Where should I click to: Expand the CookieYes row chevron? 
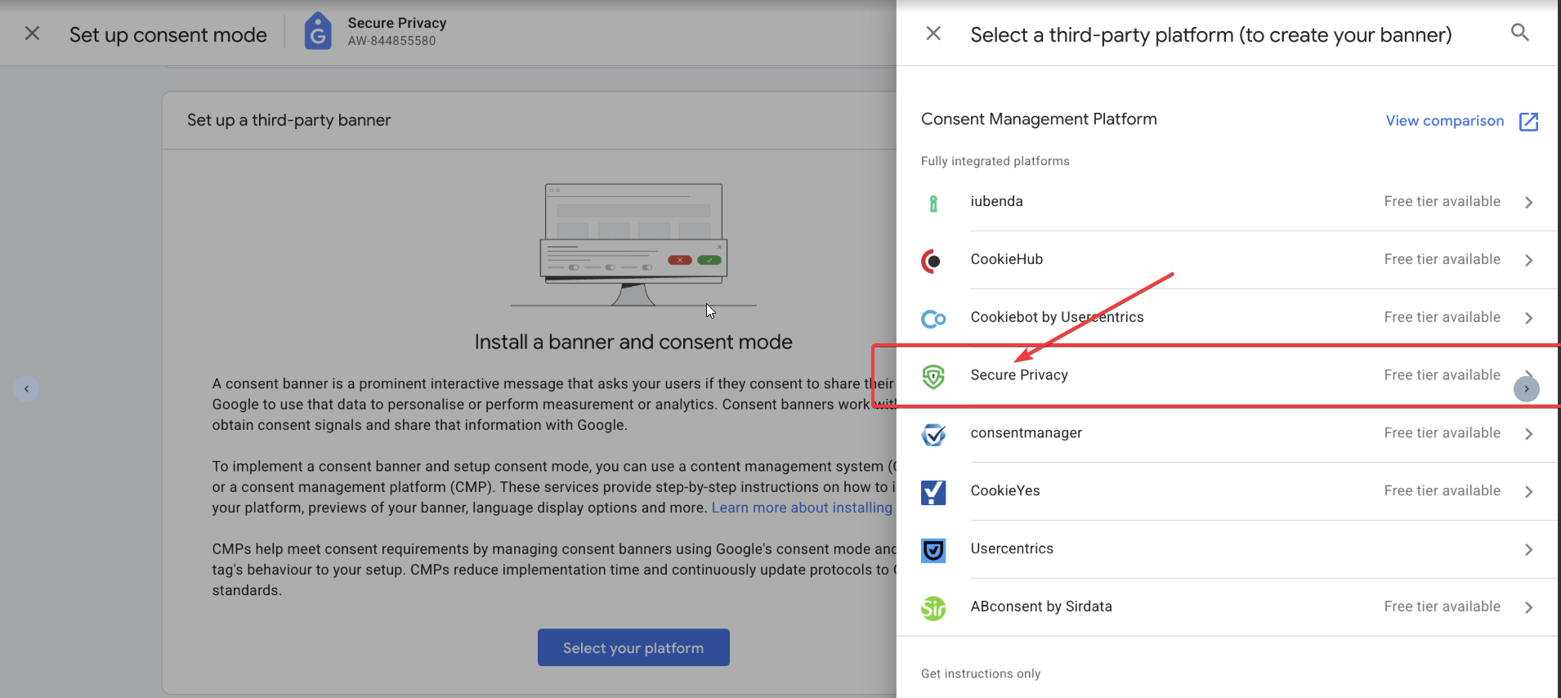pos(1528,491)
